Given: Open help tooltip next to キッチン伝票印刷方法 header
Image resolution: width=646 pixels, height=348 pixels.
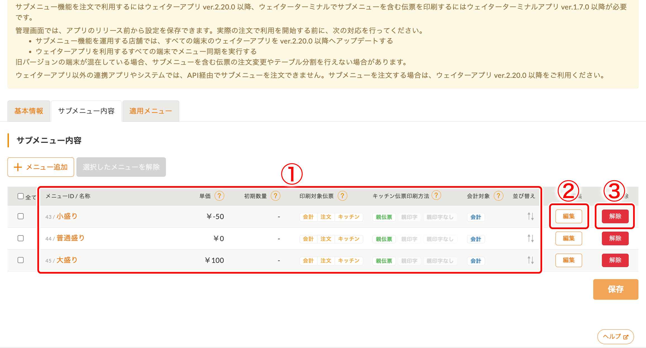Looking at the screenshot, I should click(x=436, y=195).
